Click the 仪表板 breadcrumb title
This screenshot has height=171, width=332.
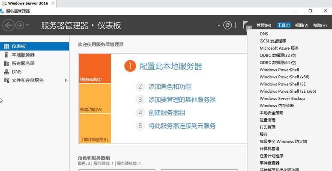(x=109, y=26)
